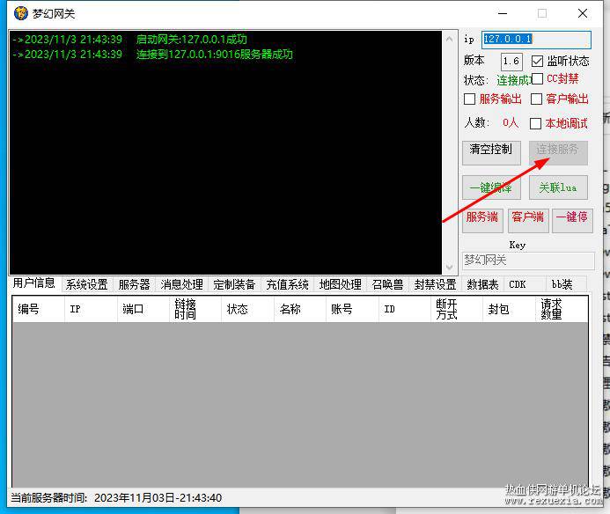
Task: Open the 定制装备 tab
Action: (234, 285)
